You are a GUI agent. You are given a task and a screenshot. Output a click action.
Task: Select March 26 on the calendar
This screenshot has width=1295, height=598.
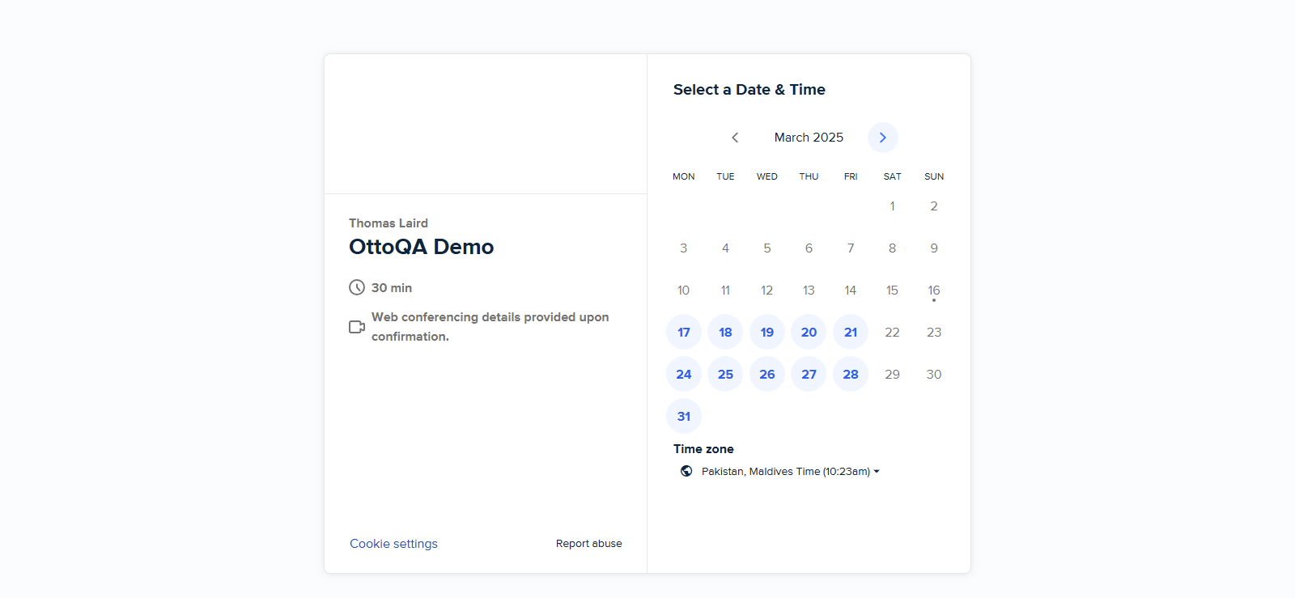767,374
